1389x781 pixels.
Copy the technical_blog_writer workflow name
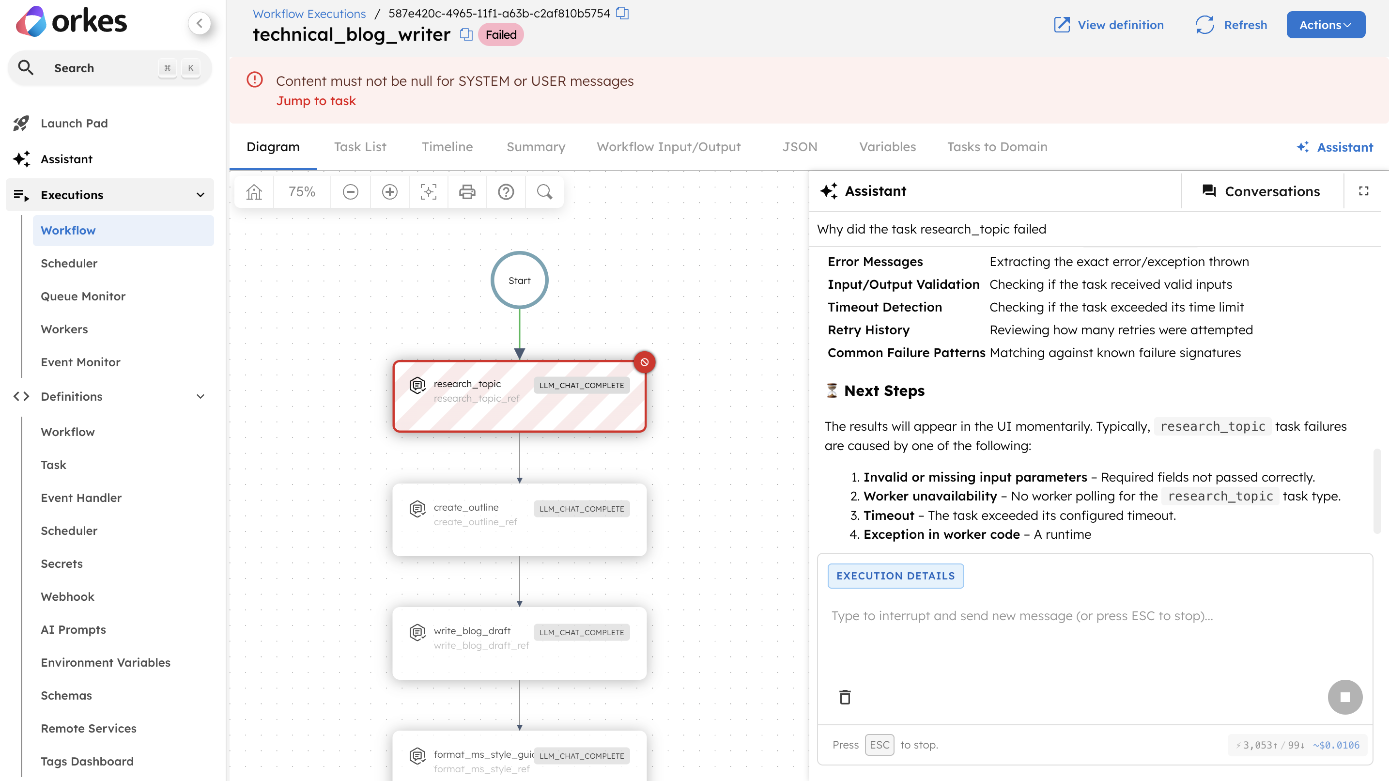click(x=466, y=34)
